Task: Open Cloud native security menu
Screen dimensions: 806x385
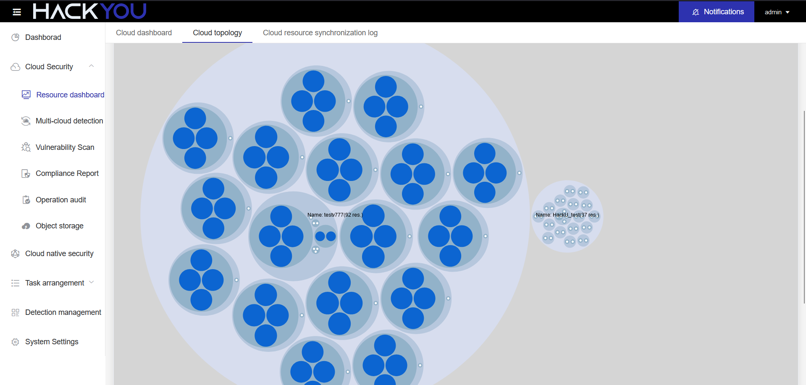Action: point(59,254)
